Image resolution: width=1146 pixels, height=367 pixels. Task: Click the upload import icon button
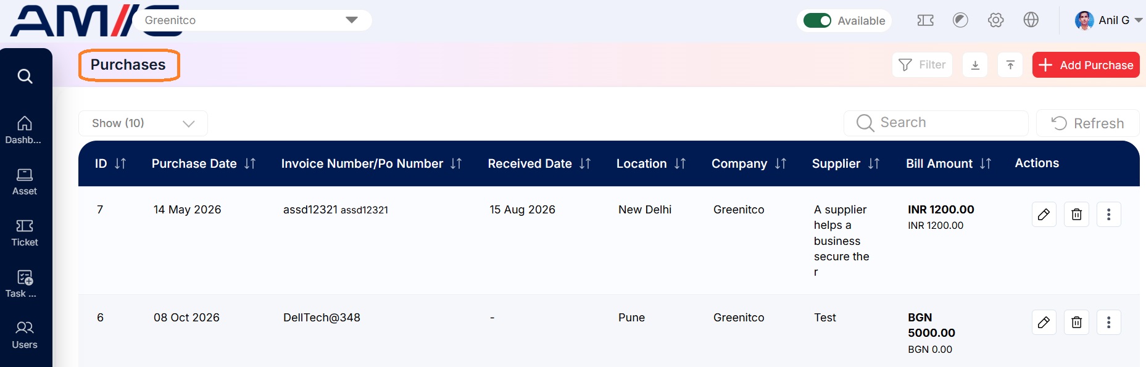(1010, 65)
